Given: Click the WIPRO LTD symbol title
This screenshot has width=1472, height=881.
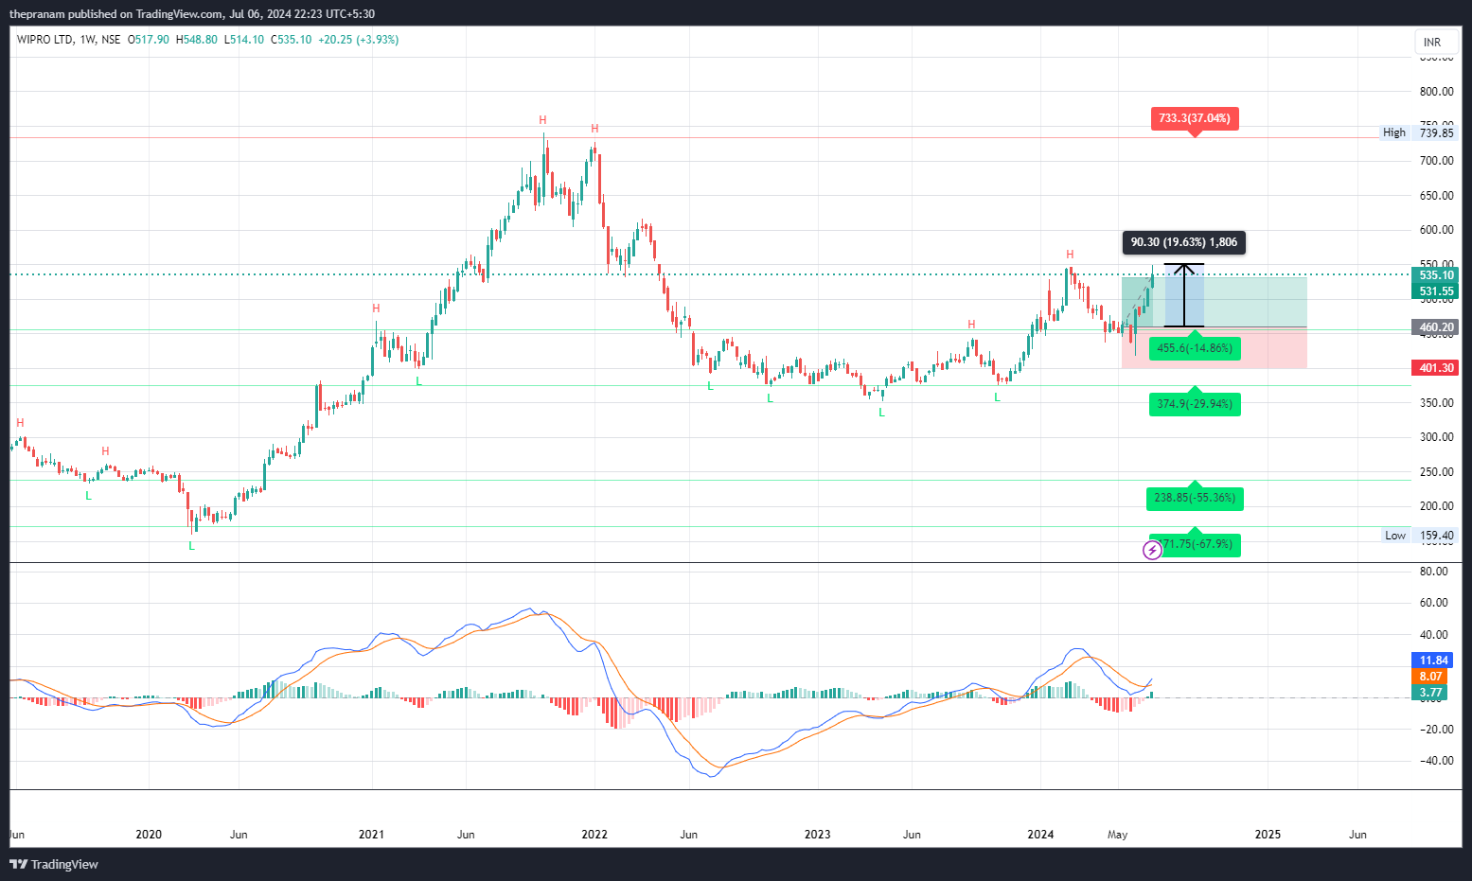Looking at the screenshot, I should point(44,40).
